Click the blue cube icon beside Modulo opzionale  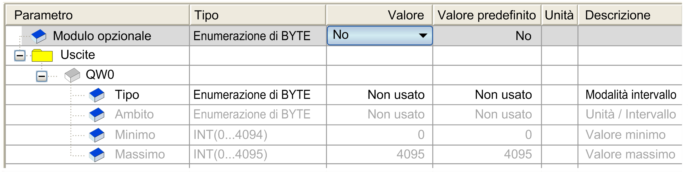[x=39, y=36]
